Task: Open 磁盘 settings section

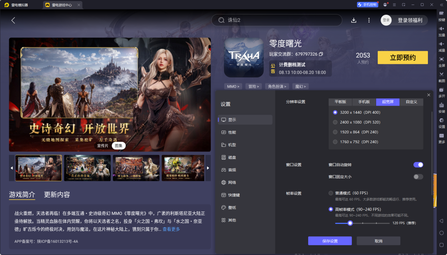Action: [x=245, y=157]
